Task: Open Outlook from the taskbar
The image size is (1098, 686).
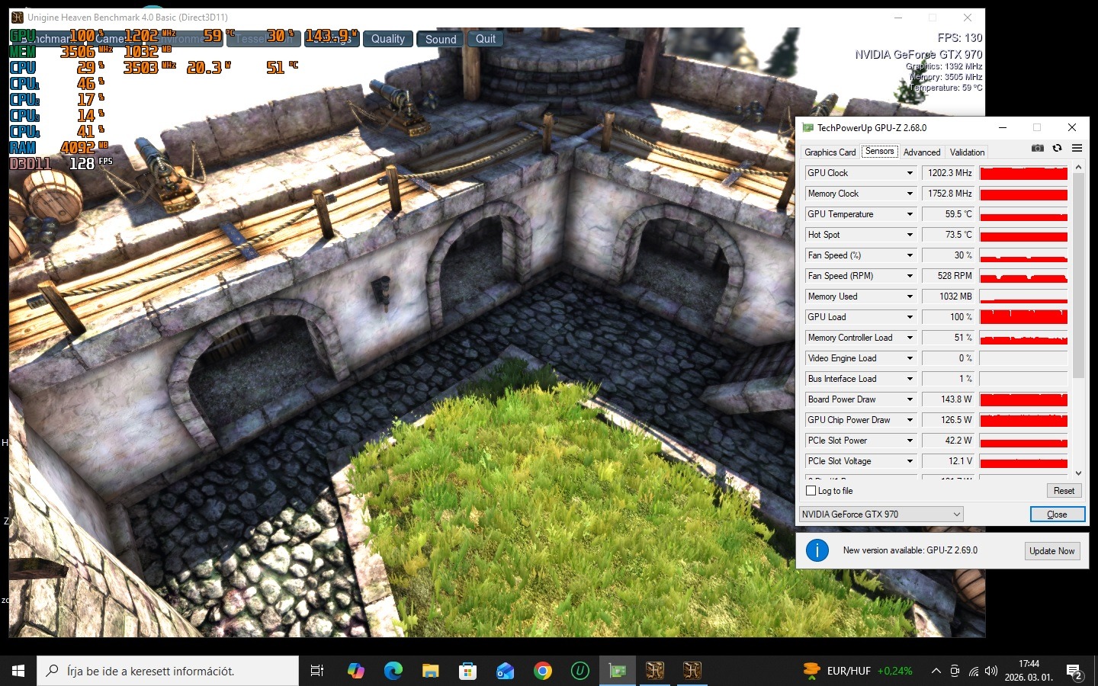Action: click(505, 671)
